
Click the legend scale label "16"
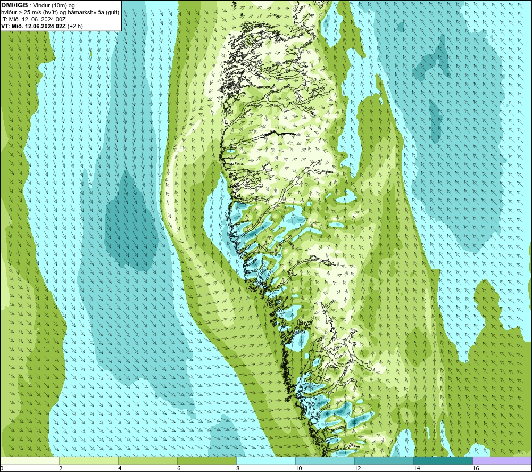coord(476,469)
